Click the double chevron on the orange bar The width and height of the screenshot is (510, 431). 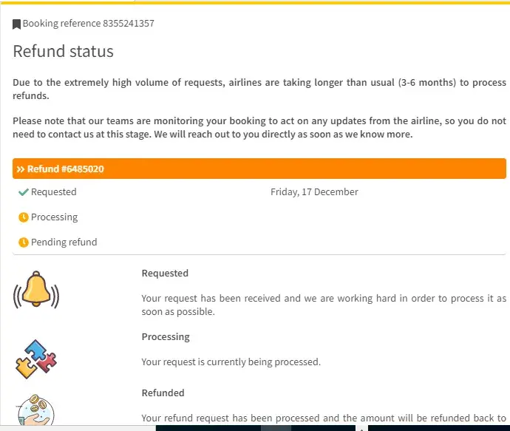click(x=21, y=169)
